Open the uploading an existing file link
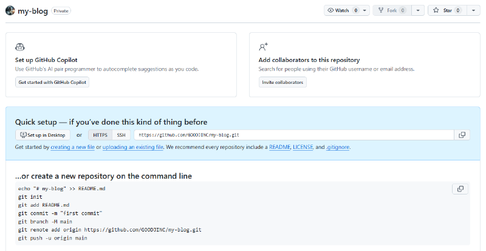Viewport: 486px width, 251px height. click(133, 147)
